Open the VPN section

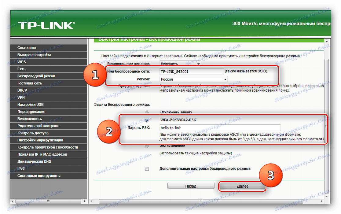coord(49,98)
